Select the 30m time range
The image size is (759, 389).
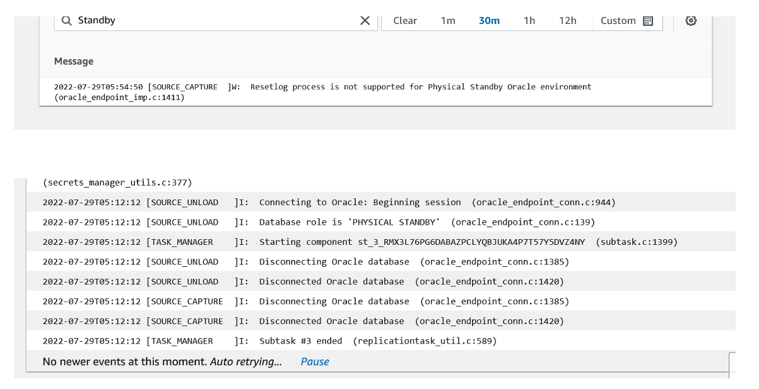[489, 21]
